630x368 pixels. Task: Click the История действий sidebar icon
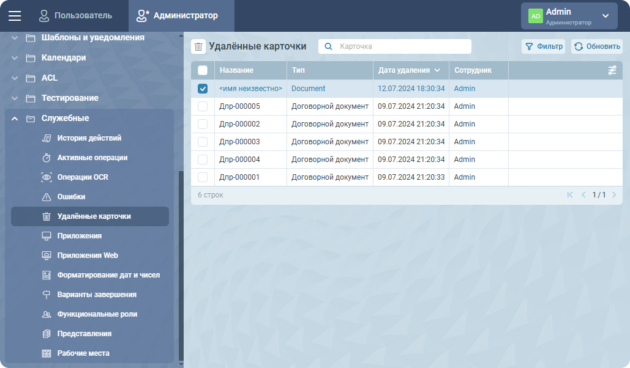tap(47, 138)
